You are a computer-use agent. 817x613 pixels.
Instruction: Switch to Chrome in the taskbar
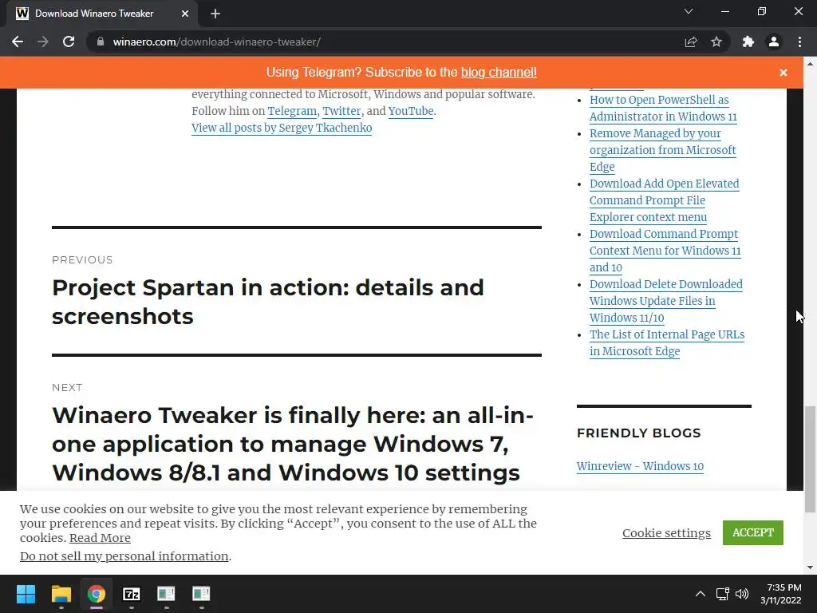97,594
